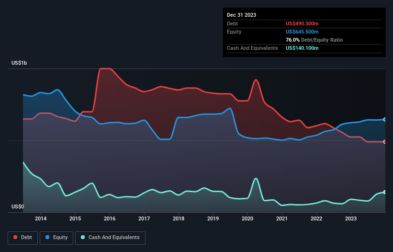Click the Debt value US$490.300m
Screen dimensions: 393x252
(x=302, y=23)
